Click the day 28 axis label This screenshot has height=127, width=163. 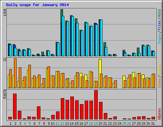[138, 124]
